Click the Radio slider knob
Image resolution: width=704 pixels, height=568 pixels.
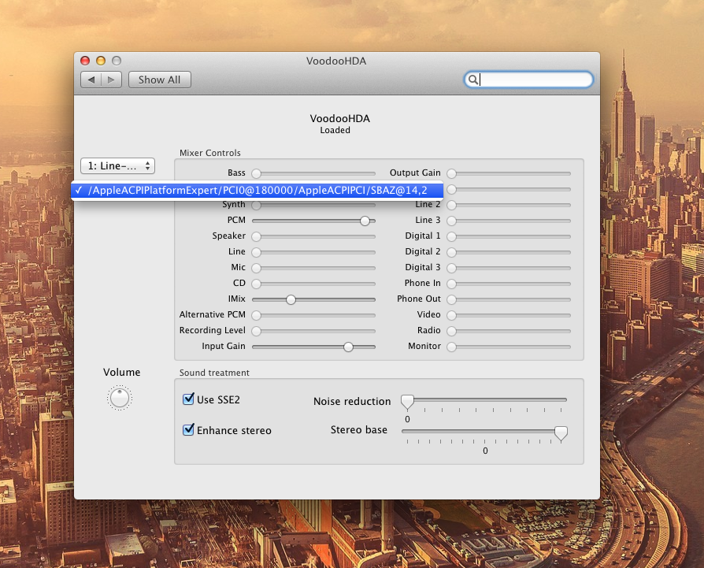point(452,331)
